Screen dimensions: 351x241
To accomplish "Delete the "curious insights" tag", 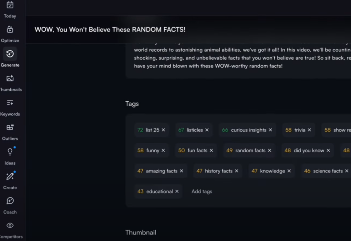I will pyautogui.click(x=270, y=130).
